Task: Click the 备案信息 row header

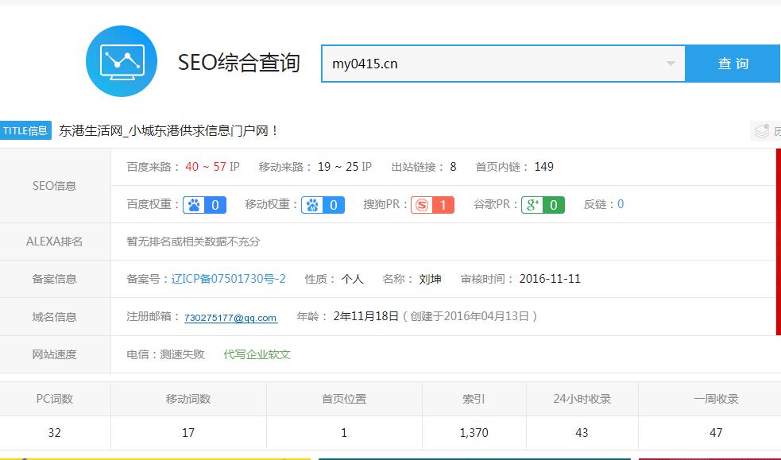Action: (55, 279)
